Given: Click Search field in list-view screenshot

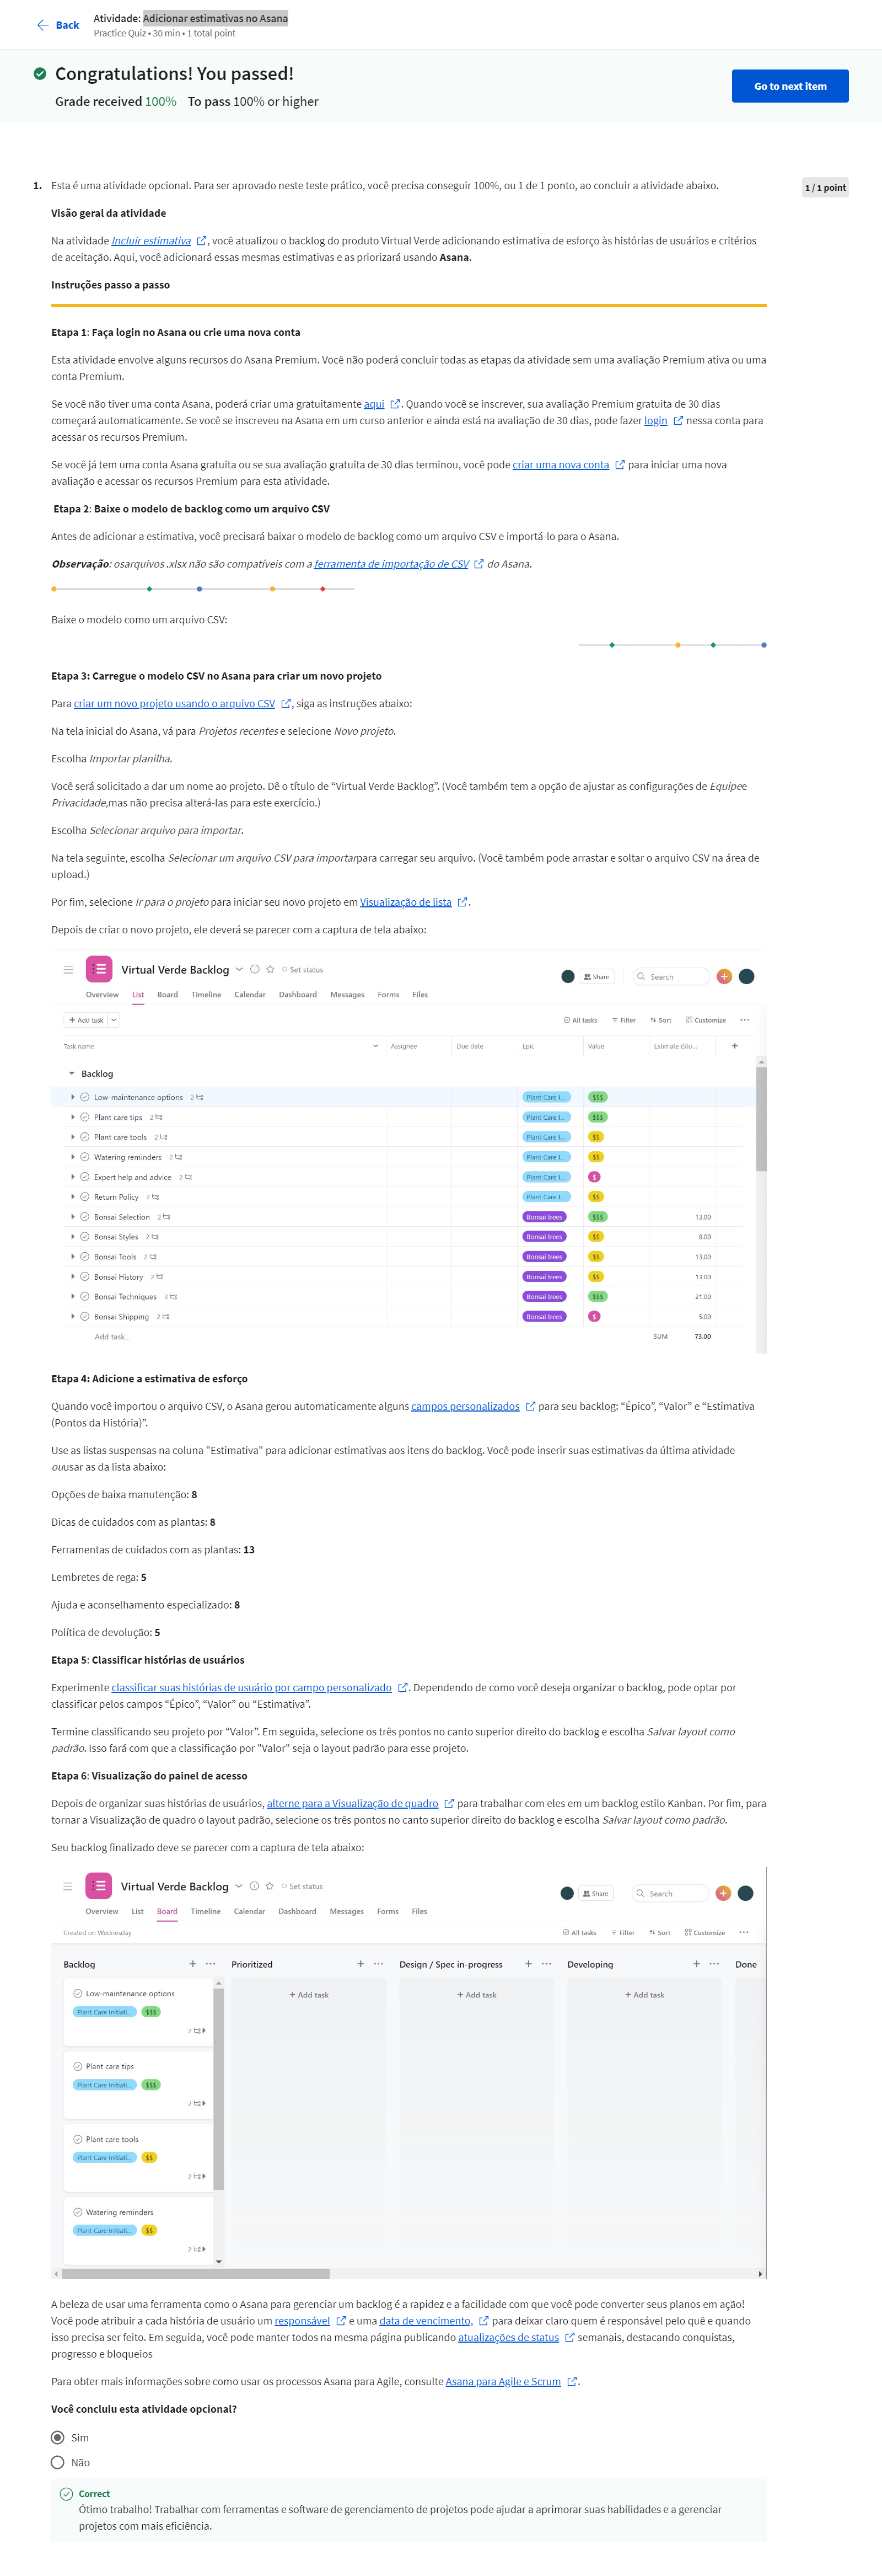Looking at the screenshot, I should click(670, 976).
